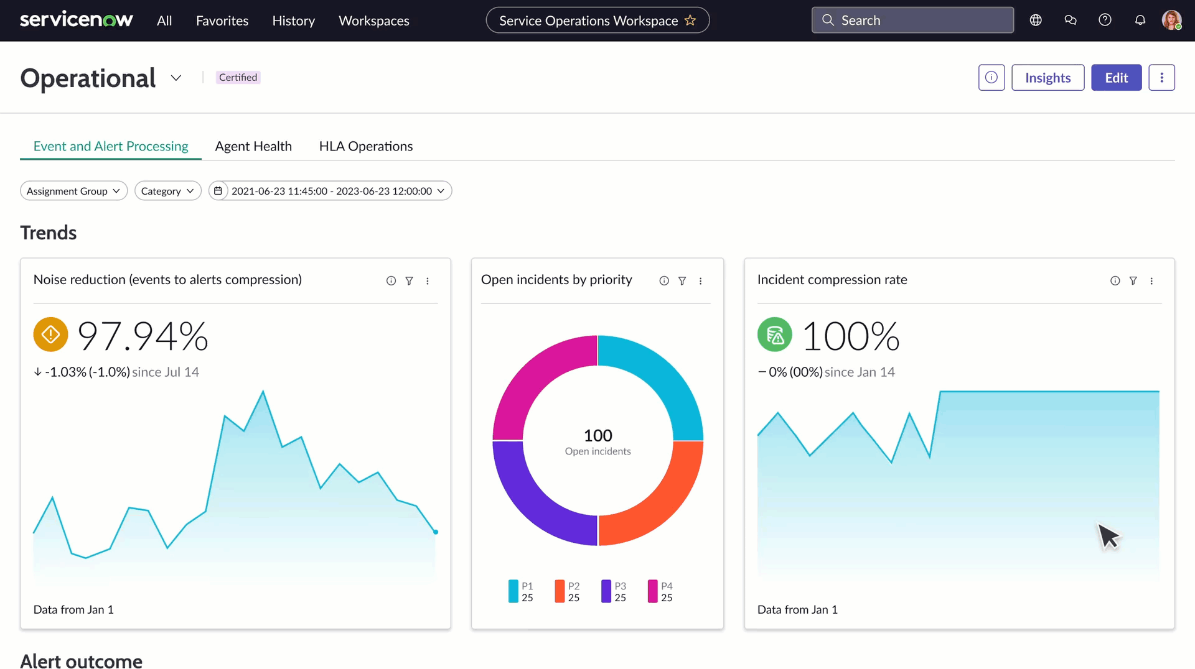The width and height of the screenshot is (1195, 669).
Task: Open the Category filter dropdown
Action: click(x=168, y=191)
